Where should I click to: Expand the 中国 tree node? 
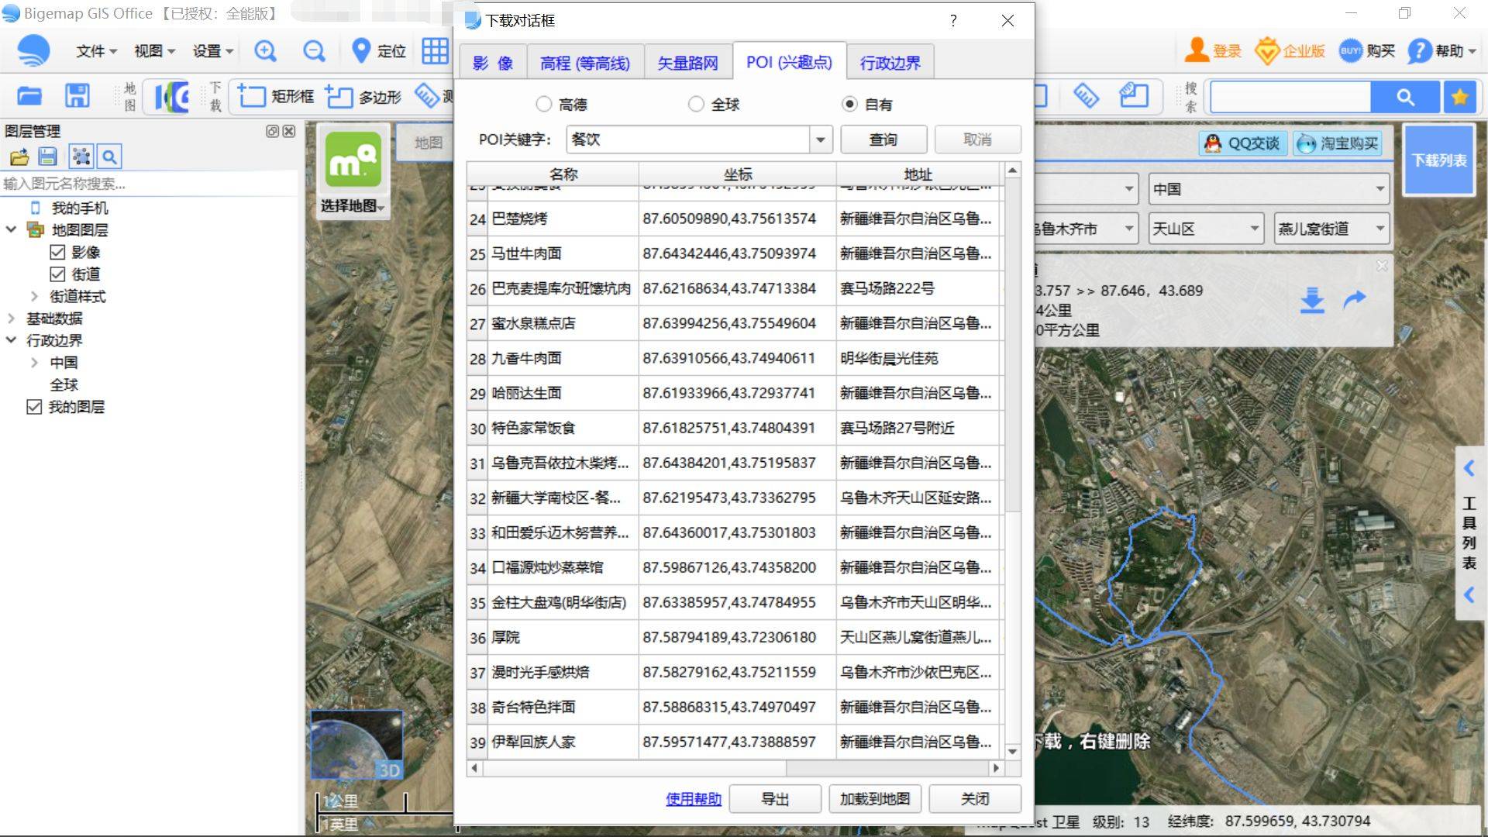pos(34,363)
